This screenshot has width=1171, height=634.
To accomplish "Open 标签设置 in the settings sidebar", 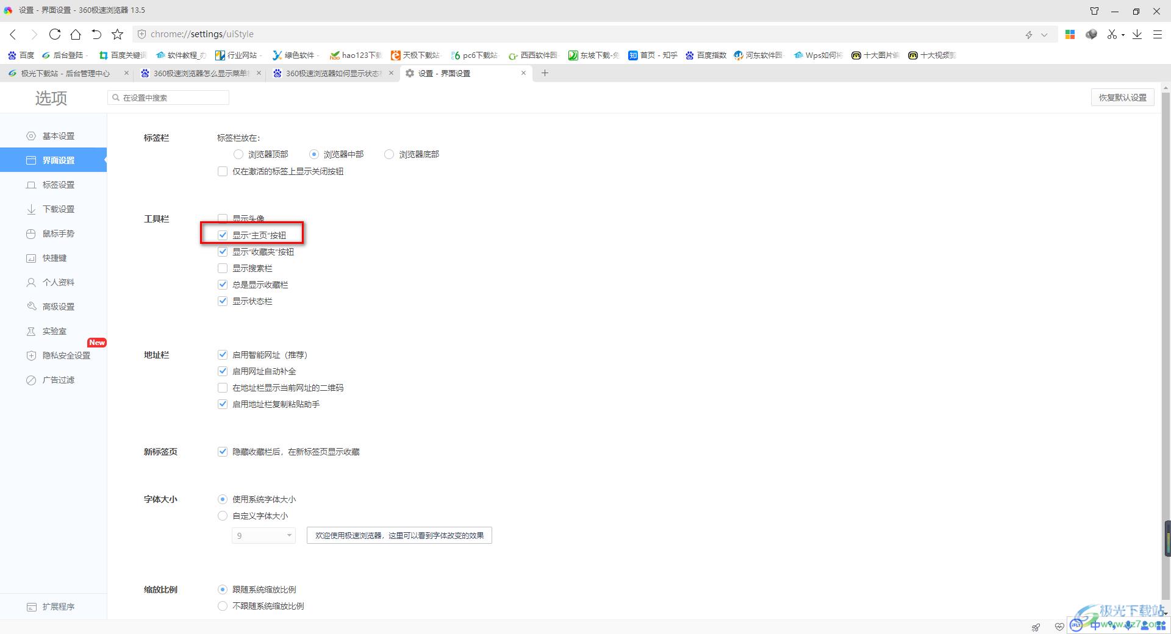I will click(x=58, y=185).
